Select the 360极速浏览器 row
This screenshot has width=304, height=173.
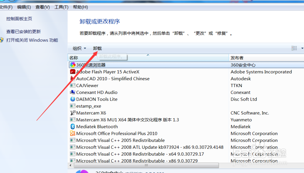[x=187, y=65]
